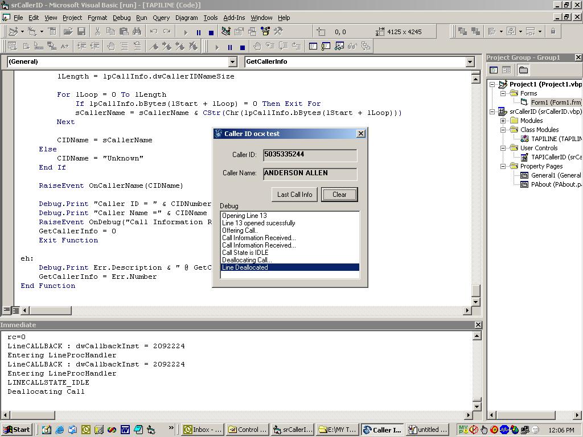Click the Save Project icon in toolbar
Image resolution: width=583 pixels, height=437 pixels.
coord(81,32)
